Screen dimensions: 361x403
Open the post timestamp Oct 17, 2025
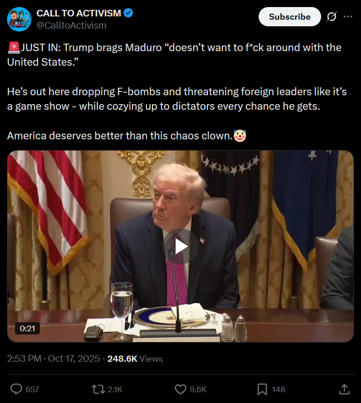[54, 358]
